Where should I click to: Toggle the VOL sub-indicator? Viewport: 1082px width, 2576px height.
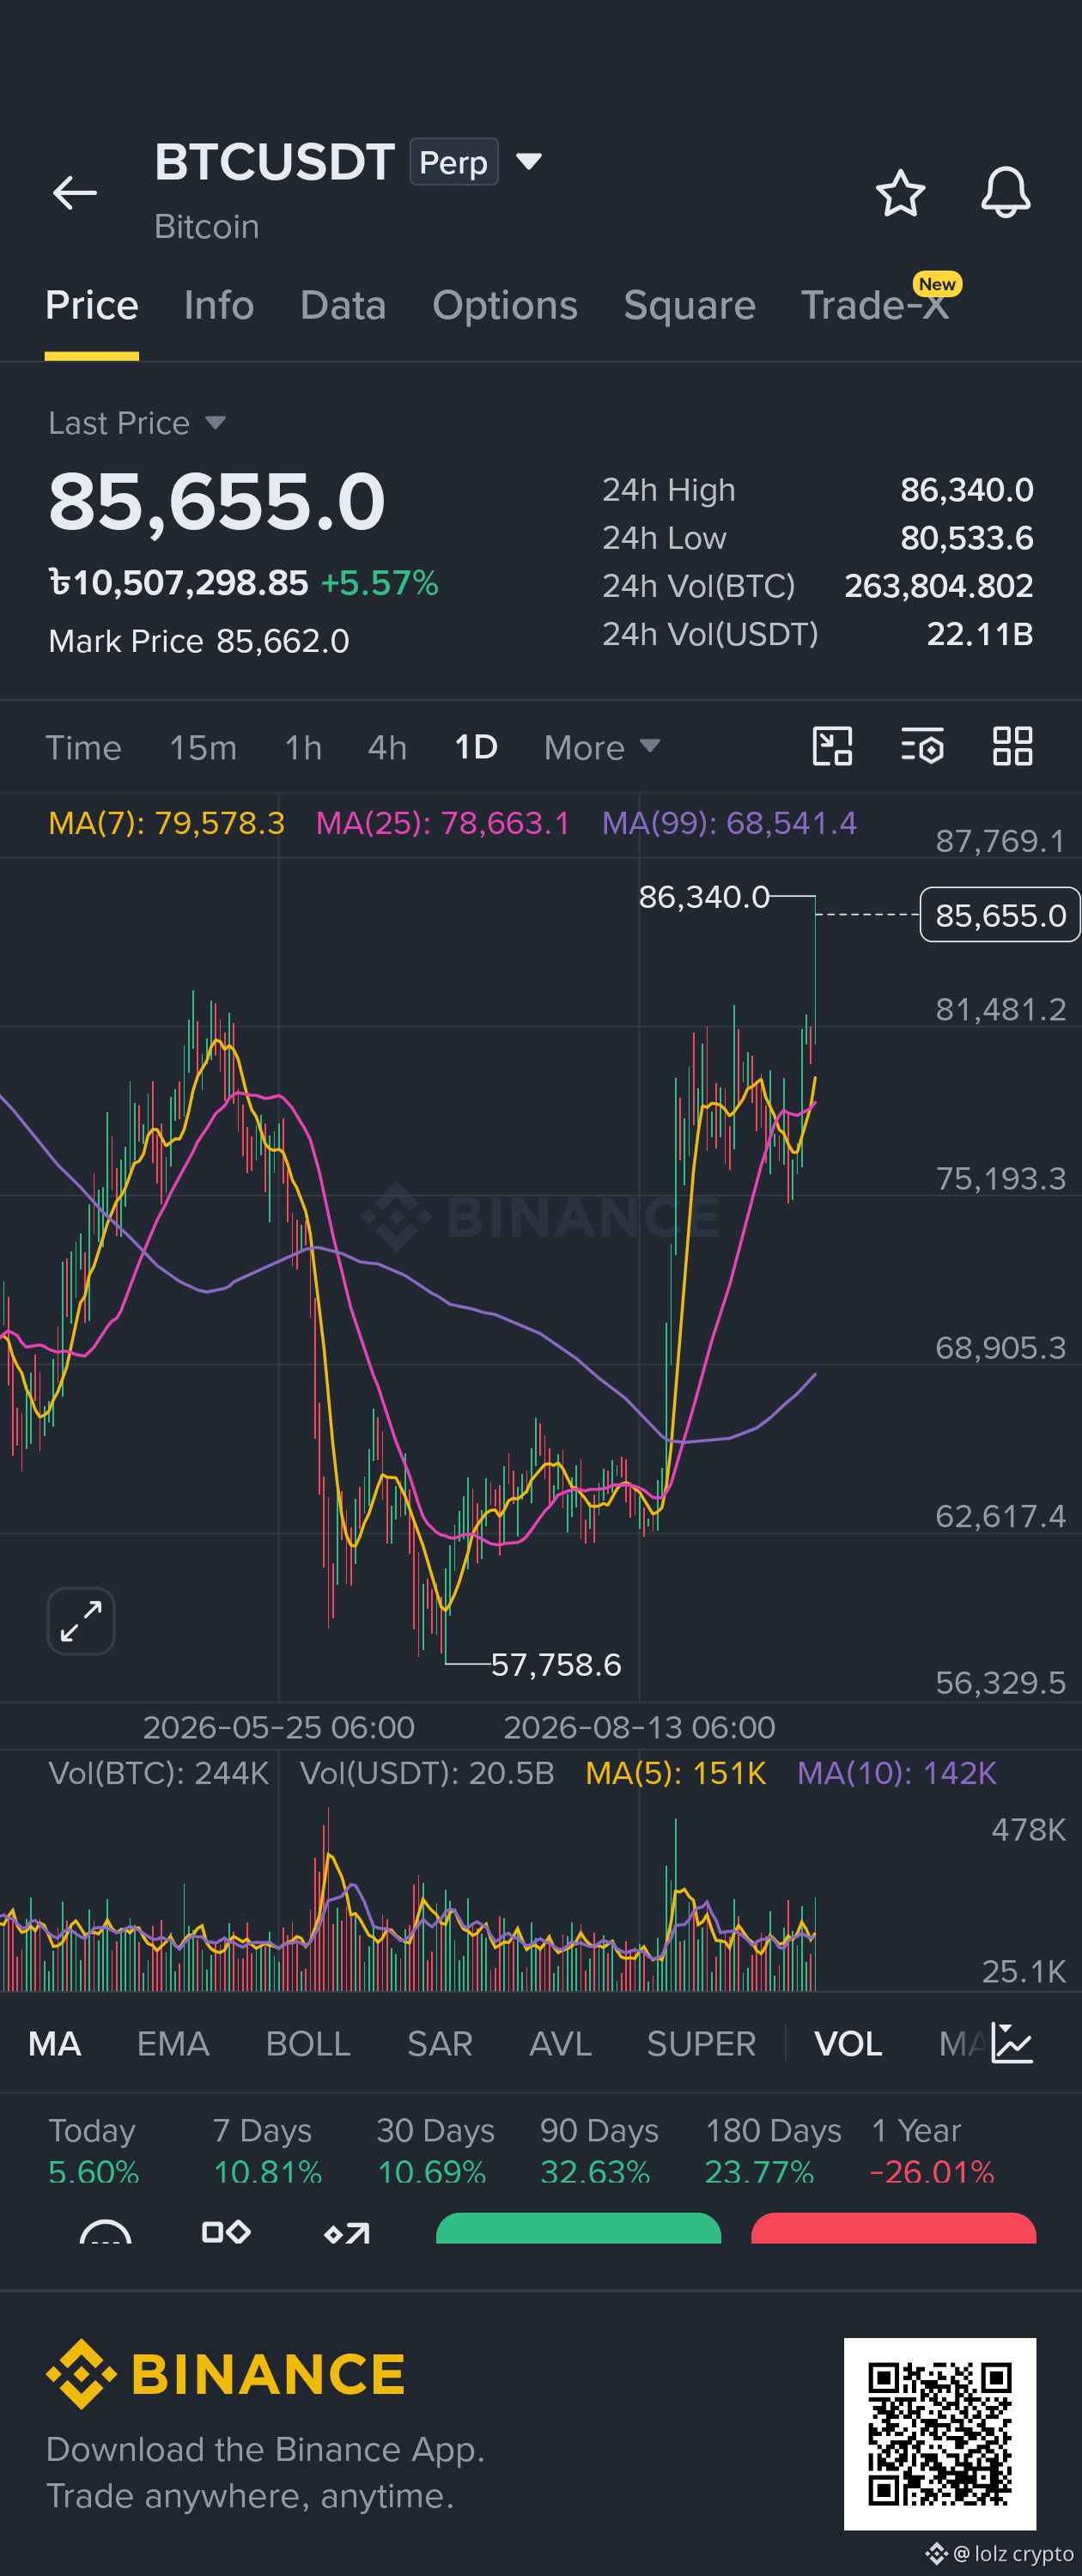pos(848,2044)
